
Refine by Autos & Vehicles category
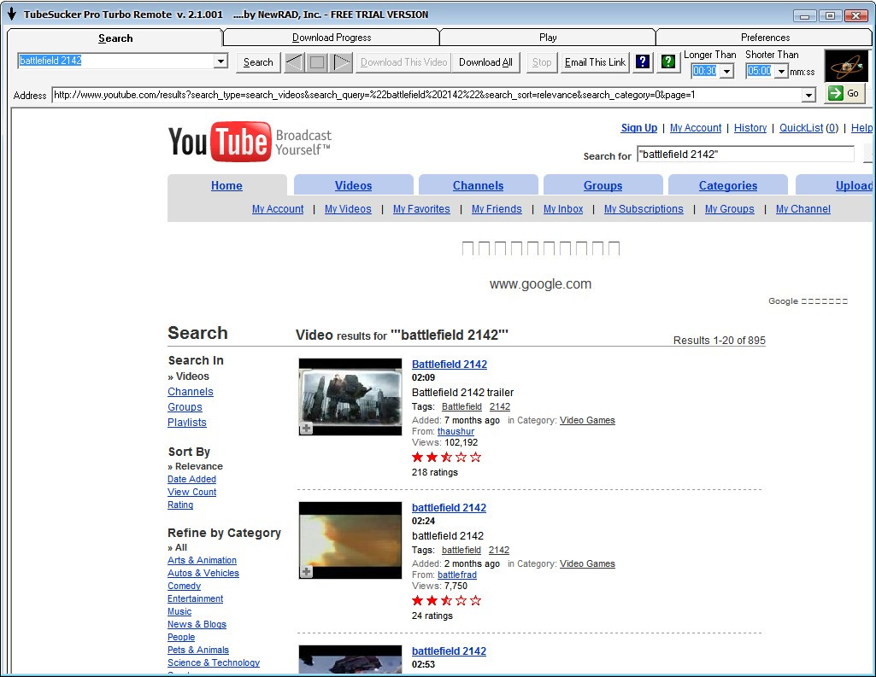click(203, 573)
